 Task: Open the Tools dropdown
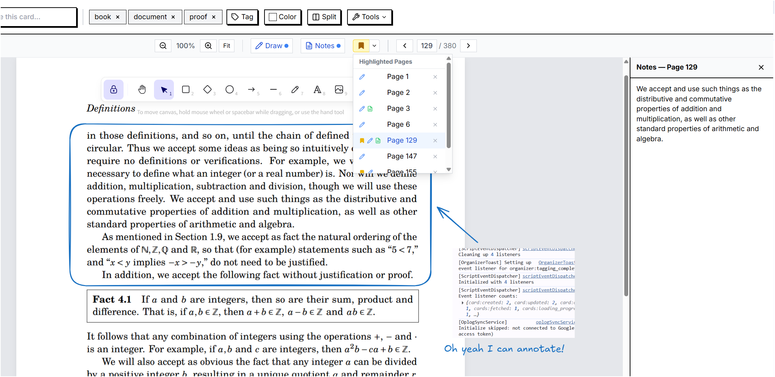pos(369,17)
